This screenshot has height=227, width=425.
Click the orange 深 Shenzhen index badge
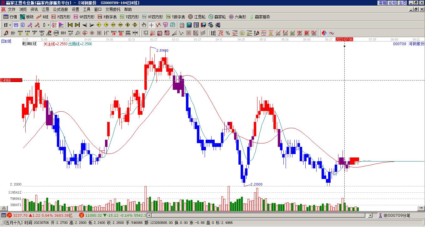(82, 215)
